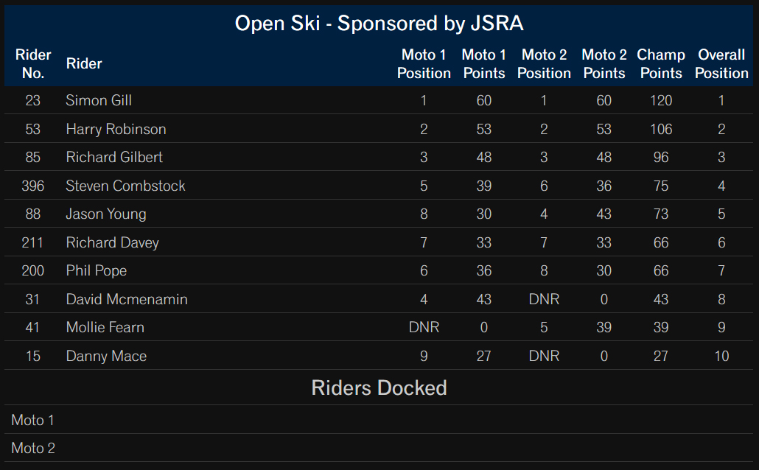Image resolution: width=759 pixels, height=470 pixels.
Task: Select the Moto 1 docked row
Action: [x=379, y=420]
